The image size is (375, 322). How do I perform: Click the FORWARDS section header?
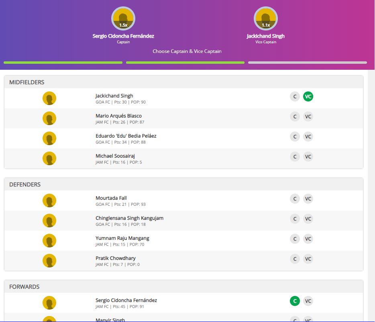pyautogui.click(x=183, y=287)
